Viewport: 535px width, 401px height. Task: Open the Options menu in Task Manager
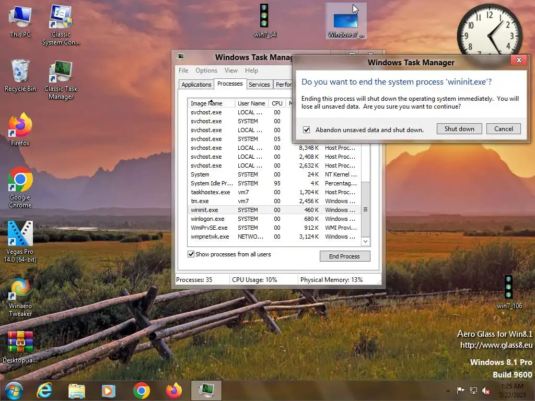pos(206,70)
